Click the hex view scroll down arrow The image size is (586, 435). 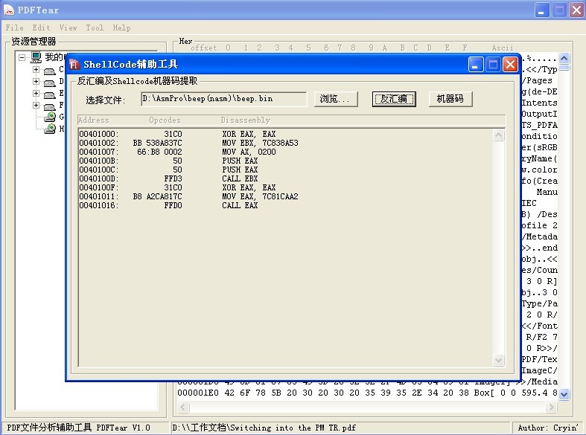point(564,394)
